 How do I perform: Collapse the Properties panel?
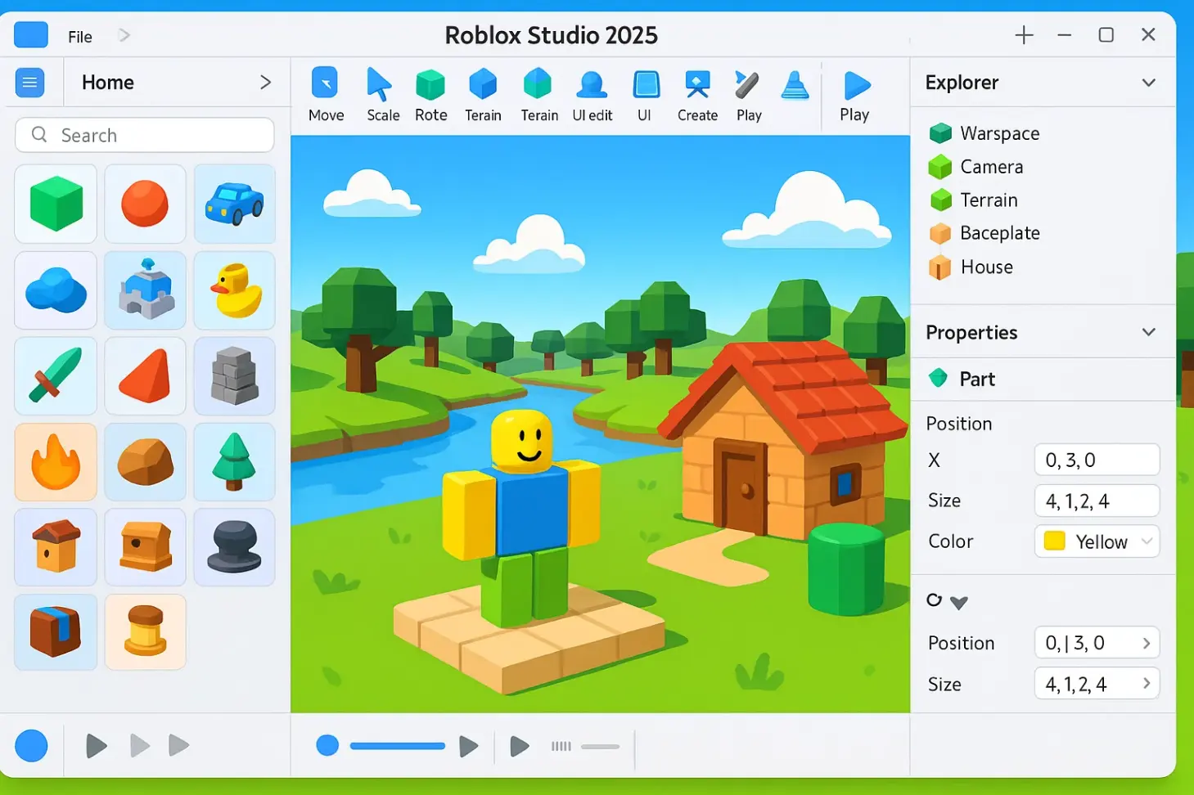1149,332
